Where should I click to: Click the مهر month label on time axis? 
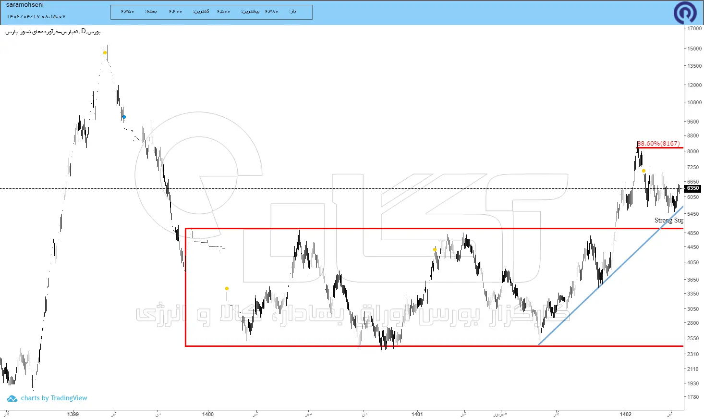[309, 414]
